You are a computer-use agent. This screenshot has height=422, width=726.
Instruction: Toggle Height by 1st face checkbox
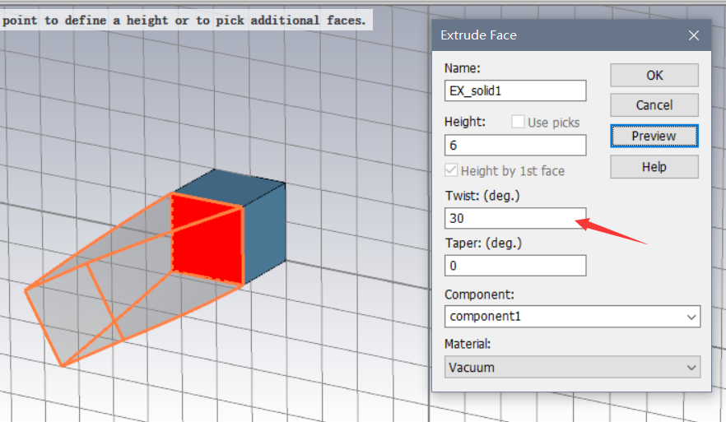pos(451,170)
